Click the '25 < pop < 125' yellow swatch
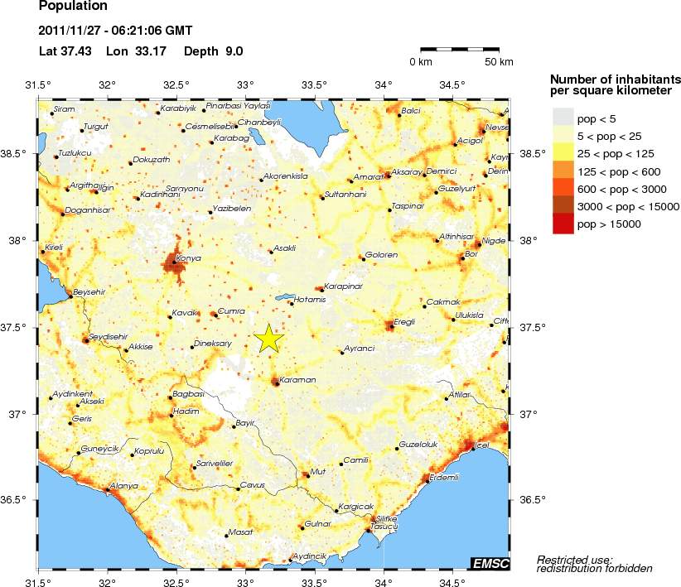This screenshot has height=587, width=681. coord(563,153)
